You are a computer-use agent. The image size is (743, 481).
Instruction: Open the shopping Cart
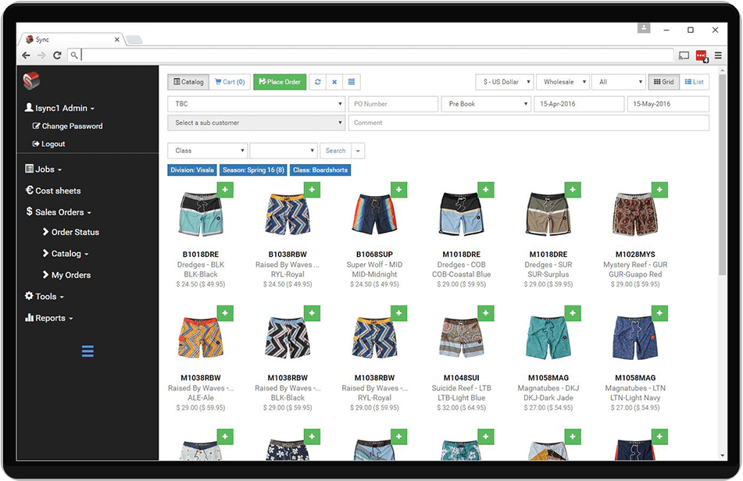point(230,81)
